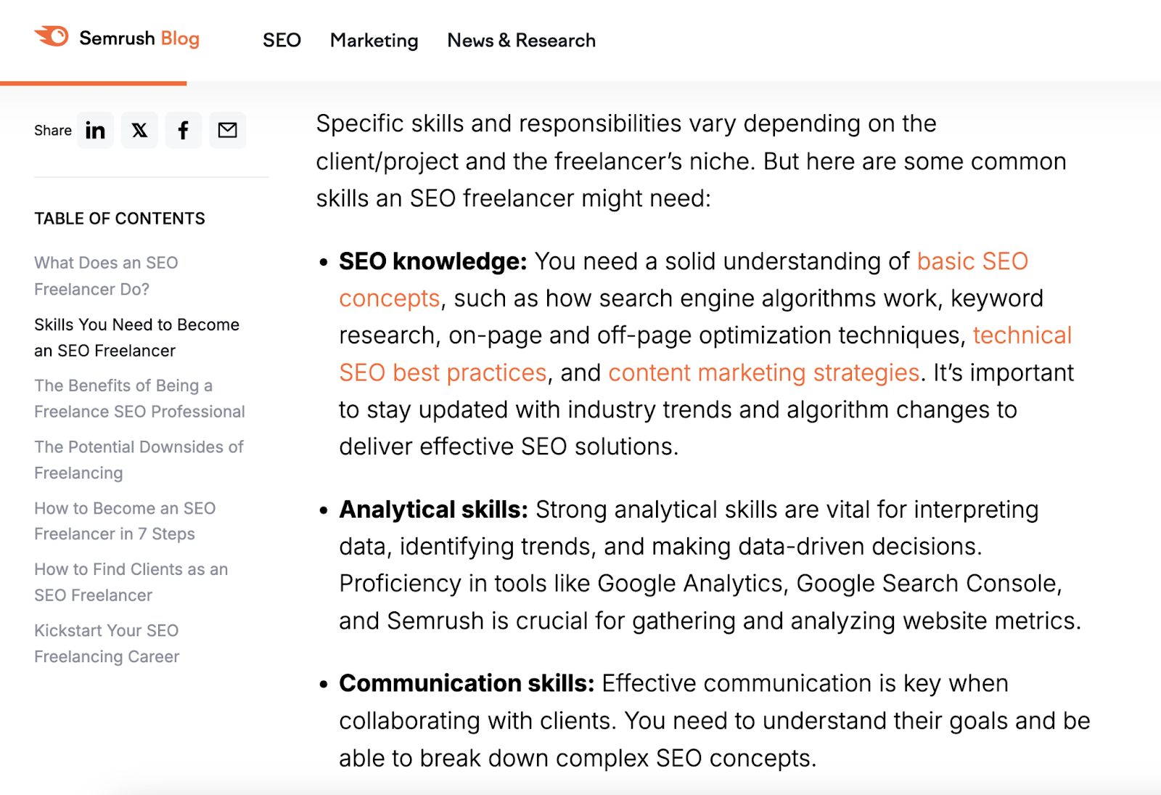Open 'How to Become an SEO Freelancer in 7 Steps'

point(124,521)
